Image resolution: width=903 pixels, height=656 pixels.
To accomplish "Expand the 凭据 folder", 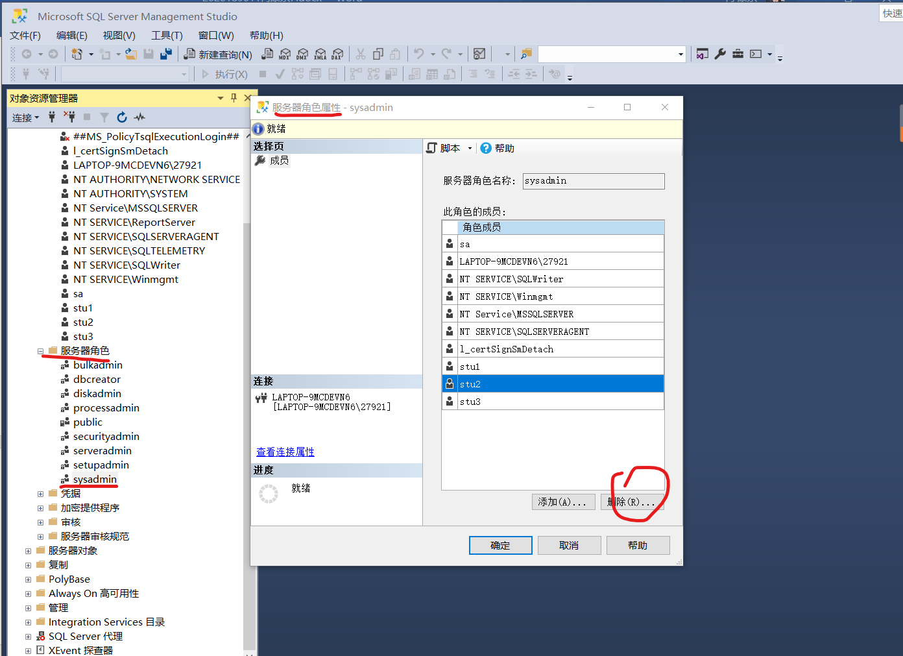I will pyautogui.click(x=40, y=494).
